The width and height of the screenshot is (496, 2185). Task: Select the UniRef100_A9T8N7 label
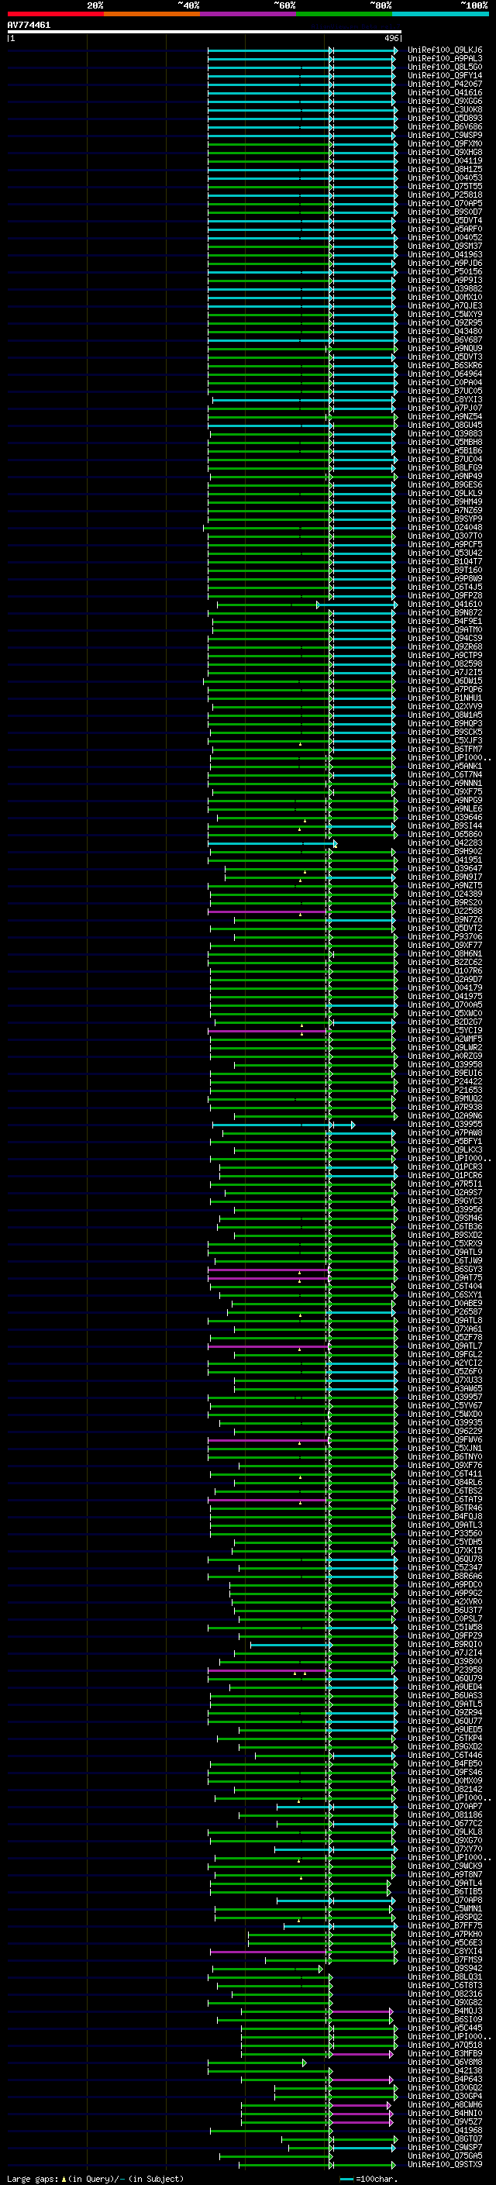[444, 1874]
